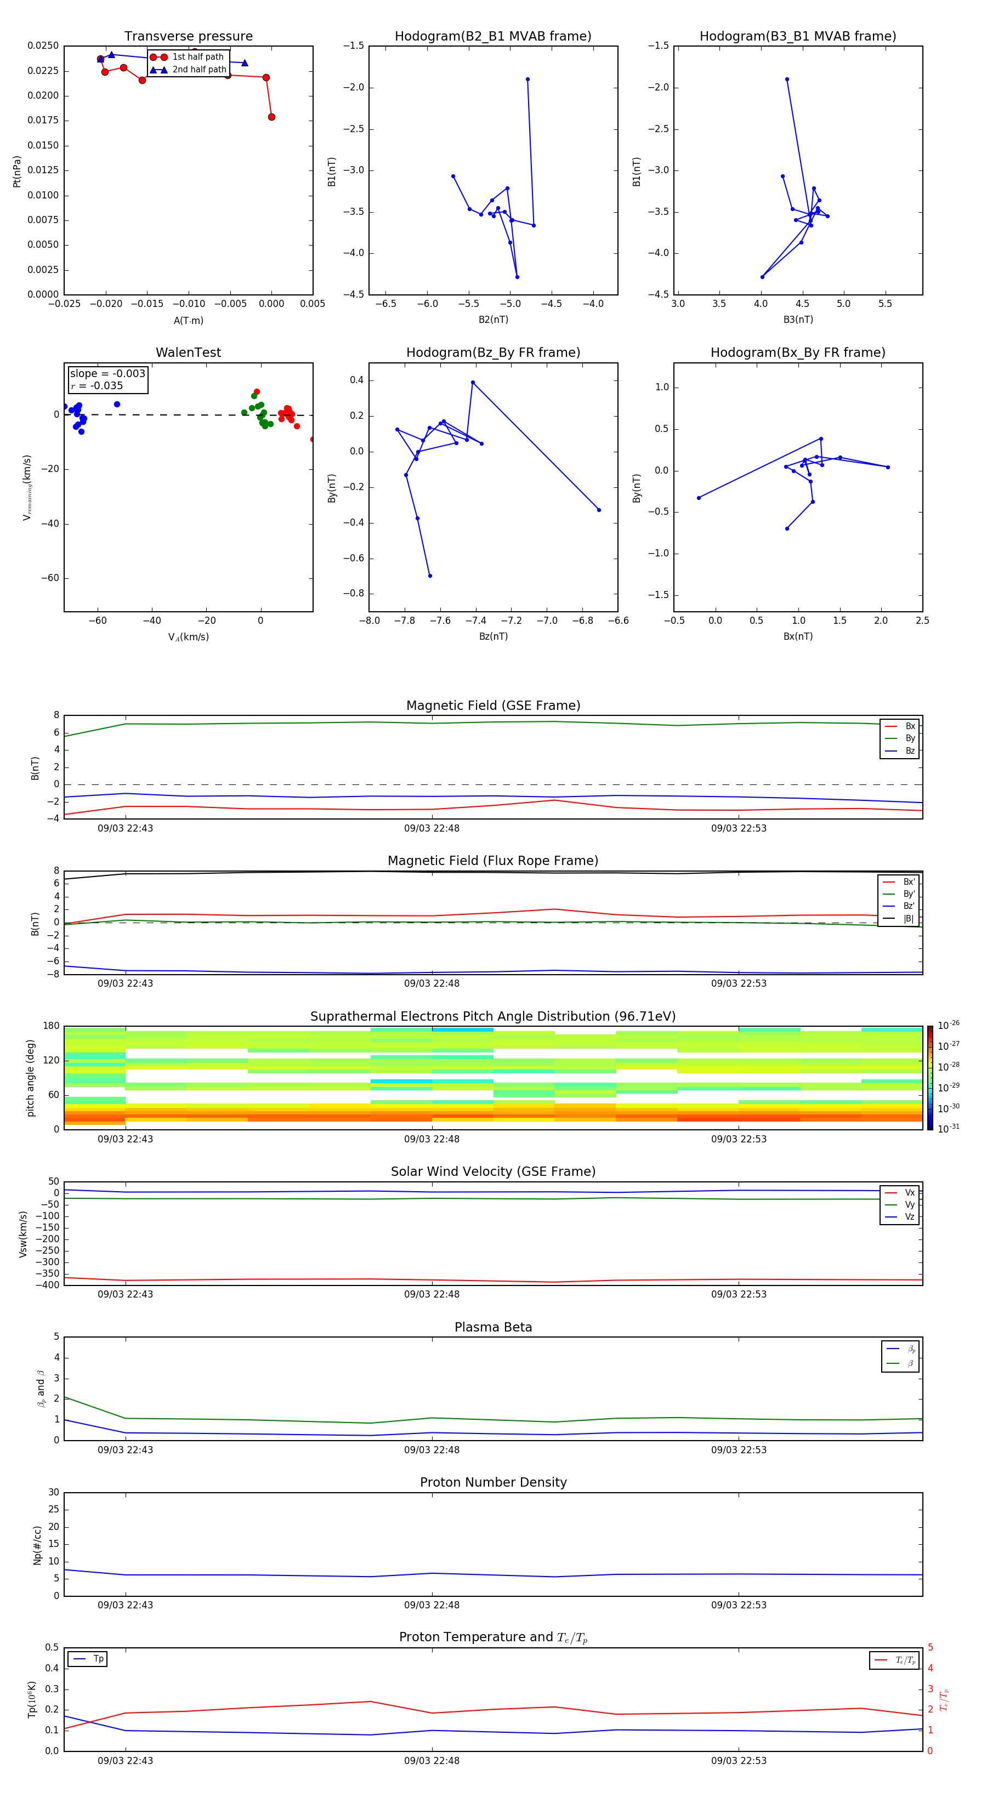Viewport: 987px width, 1809px height.
Task: Click the rightmost point in Bz_By FR hodogram
Action: [x=599, y=510]
